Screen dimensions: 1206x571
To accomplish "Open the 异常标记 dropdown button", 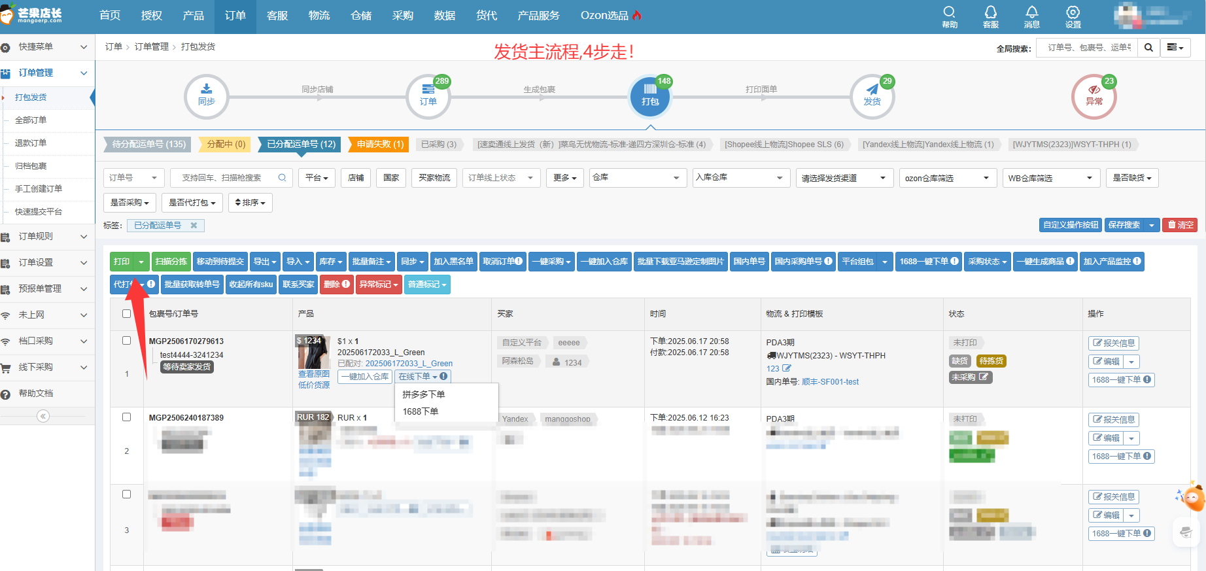I will click(379, 285).
